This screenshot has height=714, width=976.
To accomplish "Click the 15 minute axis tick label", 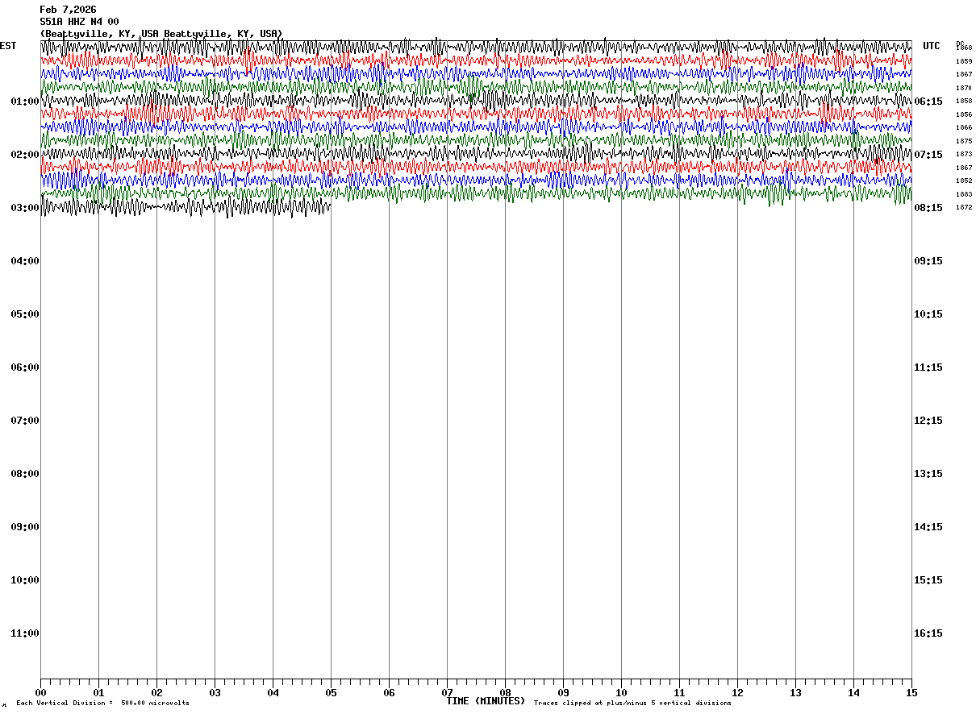I will pyautogui.click(x=911, y=693).
